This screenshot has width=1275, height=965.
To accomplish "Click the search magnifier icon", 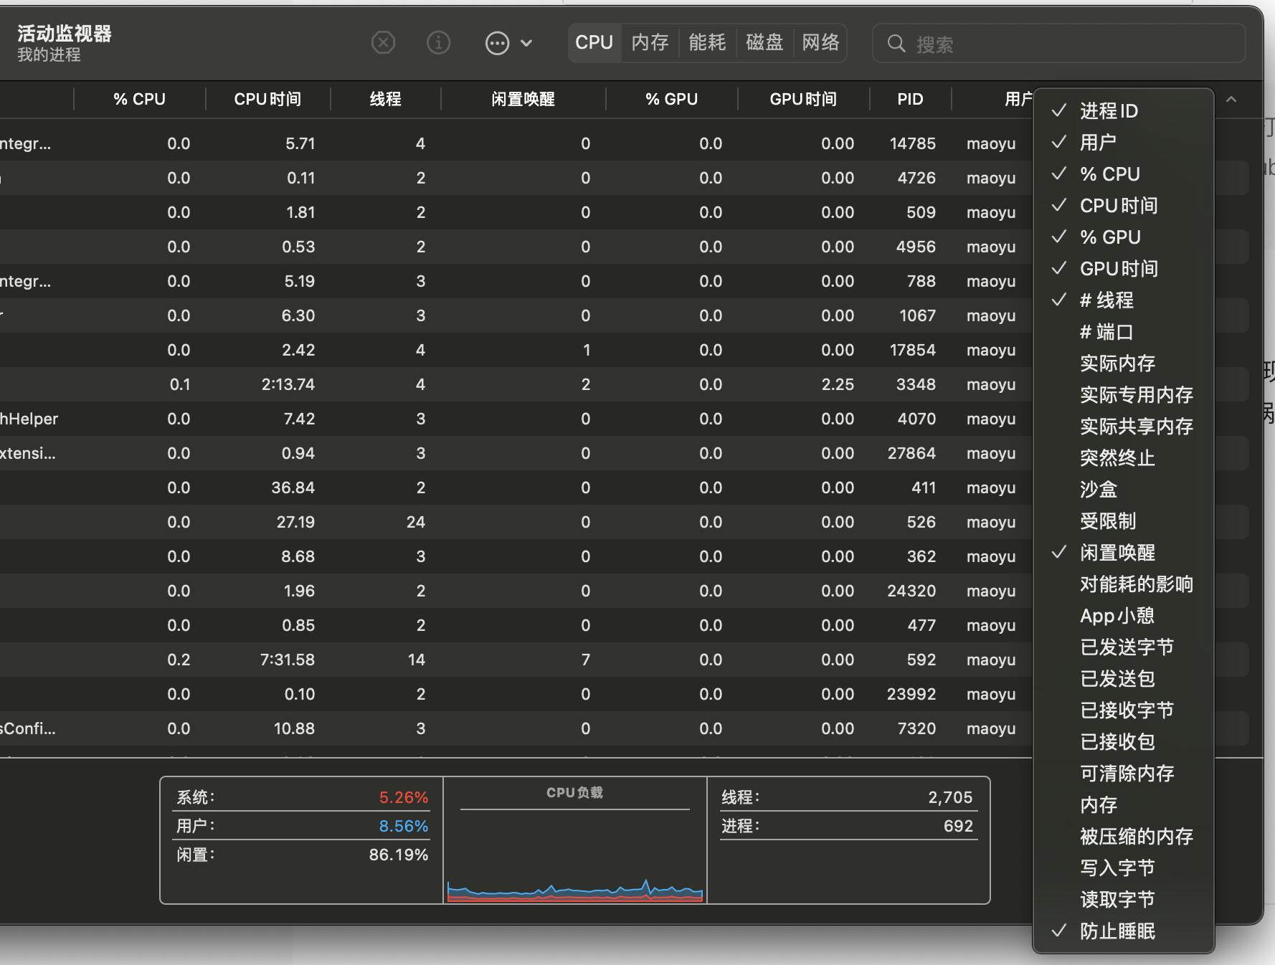I will coord(896,44).
